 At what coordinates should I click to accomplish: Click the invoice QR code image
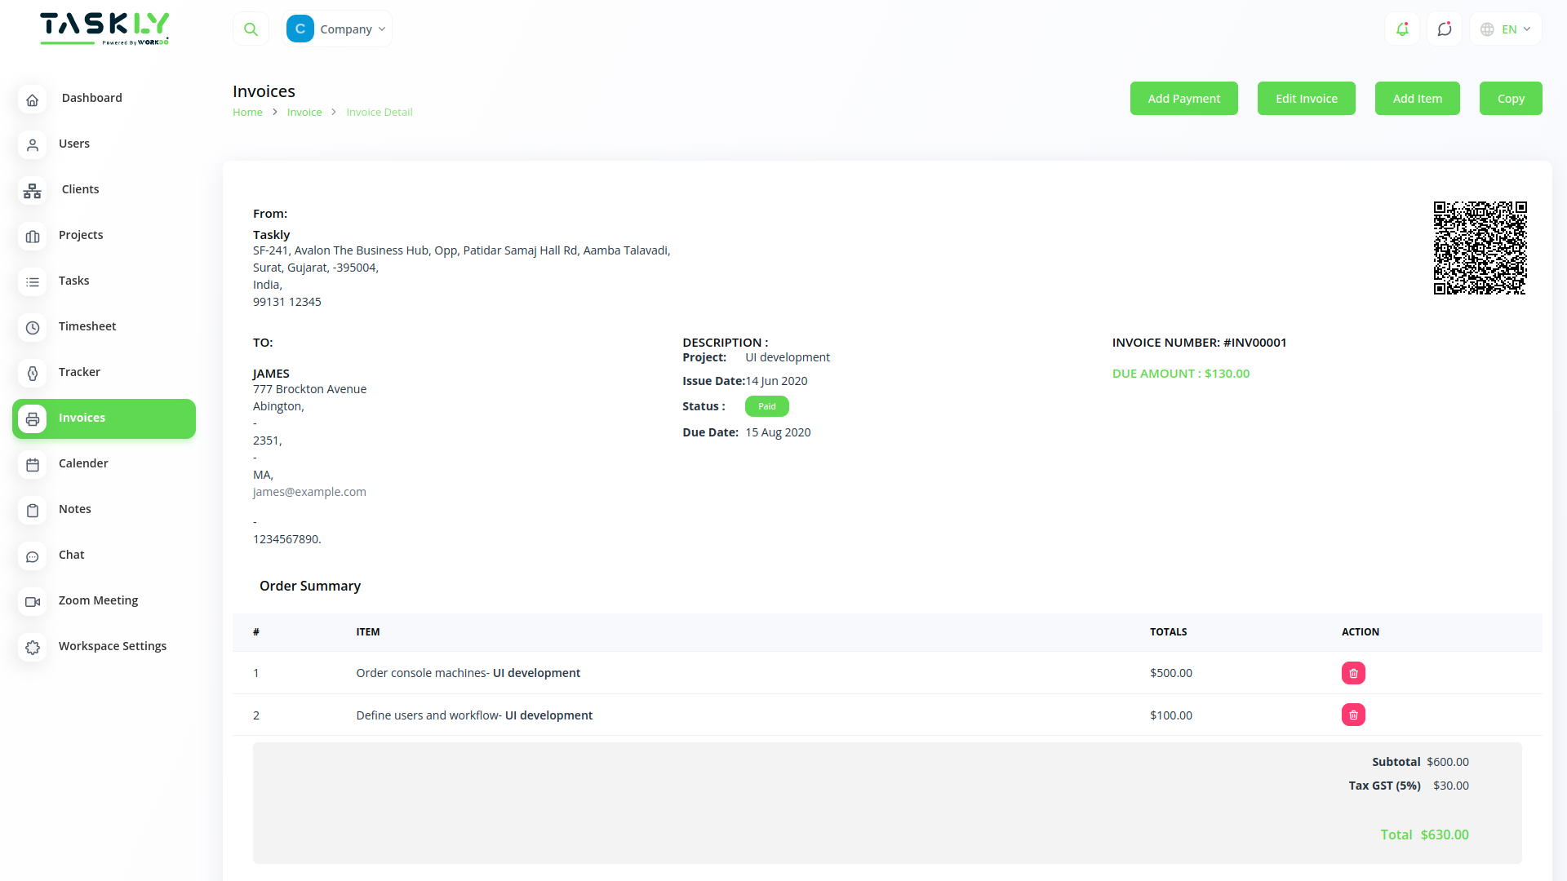[x=1480, y=248]
